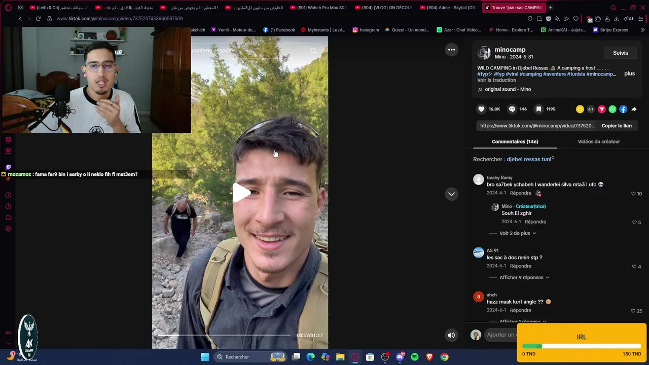The image size is (649, 365).
Task: Open the three-dot menu on the video
Action: pos(451,50)
